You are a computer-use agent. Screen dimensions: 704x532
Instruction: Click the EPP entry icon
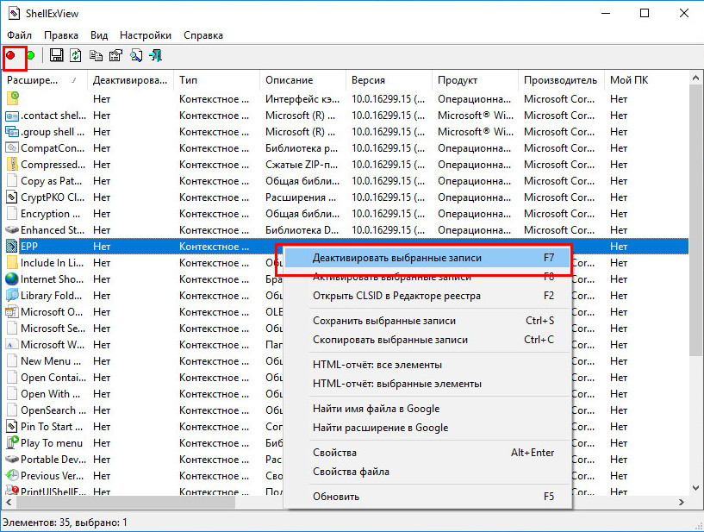12,247
